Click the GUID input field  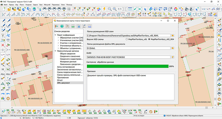tap(128, 57)
